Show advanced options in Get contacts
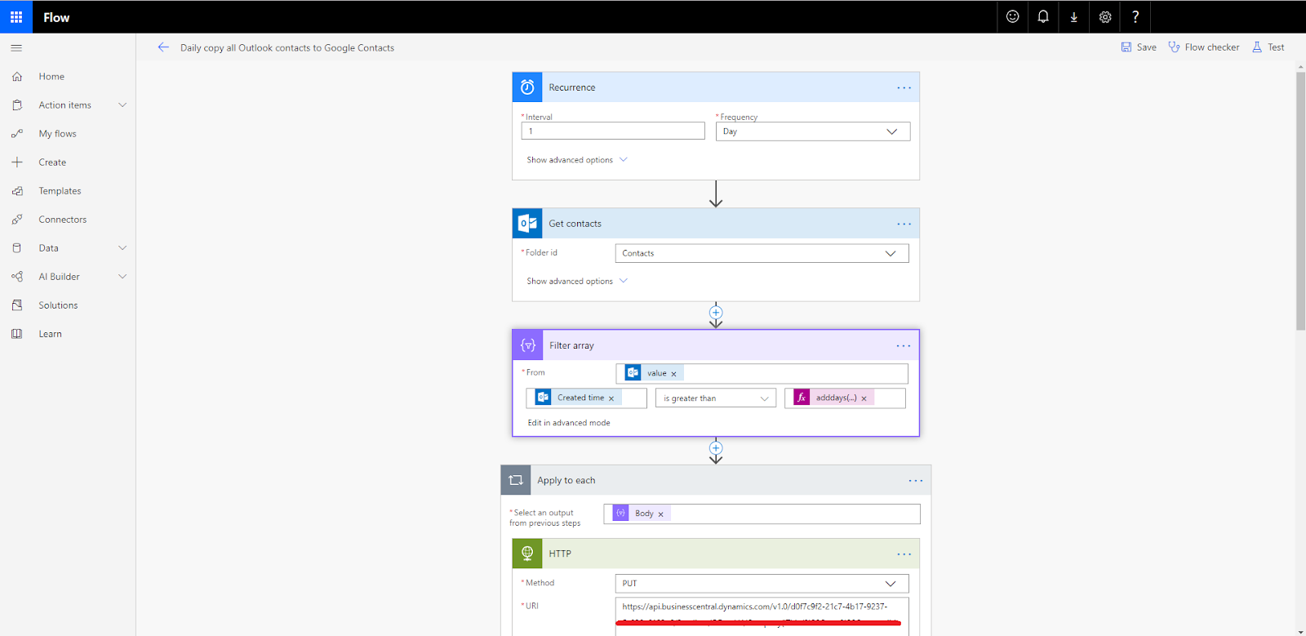This screenshot has width=1306, height=636. (x=577, y=281)
